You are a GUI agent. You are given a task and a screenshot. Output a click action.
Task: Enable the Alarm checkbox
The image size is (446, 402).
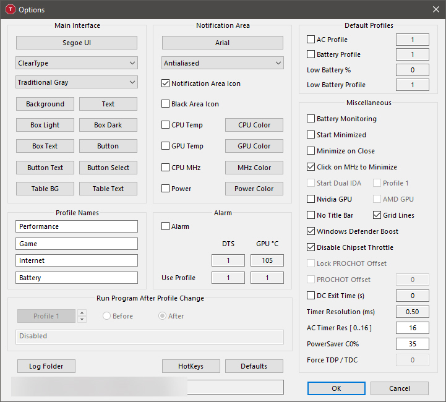tap(166, 226)
